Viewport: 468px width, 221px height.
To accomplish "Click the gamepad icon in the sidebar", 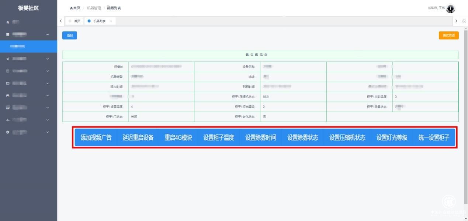I will (8, 95).
